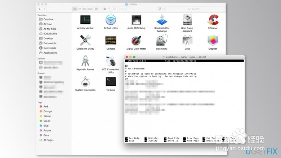Open Grapher app icon
The height and width of the screenshot is (158, 281).
click(213, 40)
